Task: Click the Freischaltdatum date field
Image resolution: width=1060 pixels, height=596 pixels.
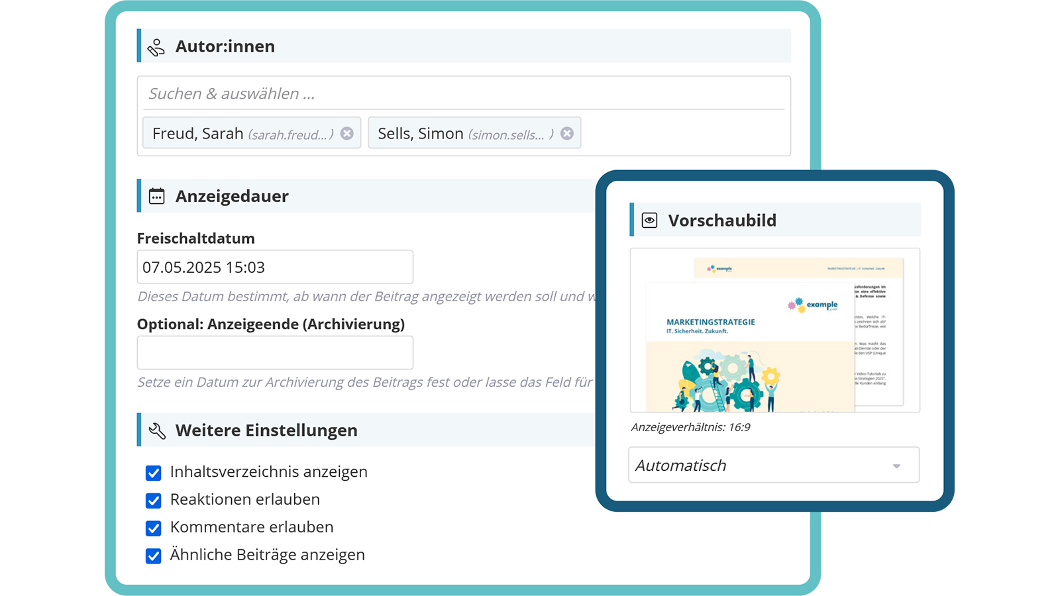Action: (x=275, y=267)
